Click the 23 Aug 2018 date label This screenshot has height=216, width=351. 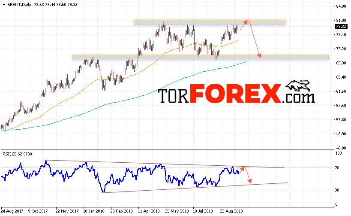(231, 211)
